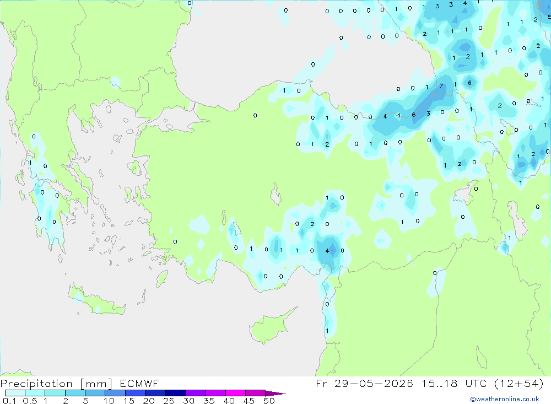Click the '[mm]' unit label
551x404 pixels.
[96, 384]
